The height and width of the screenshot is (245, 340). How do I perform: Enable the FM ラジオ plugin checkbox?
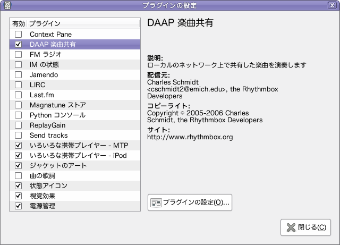(18, 54)
